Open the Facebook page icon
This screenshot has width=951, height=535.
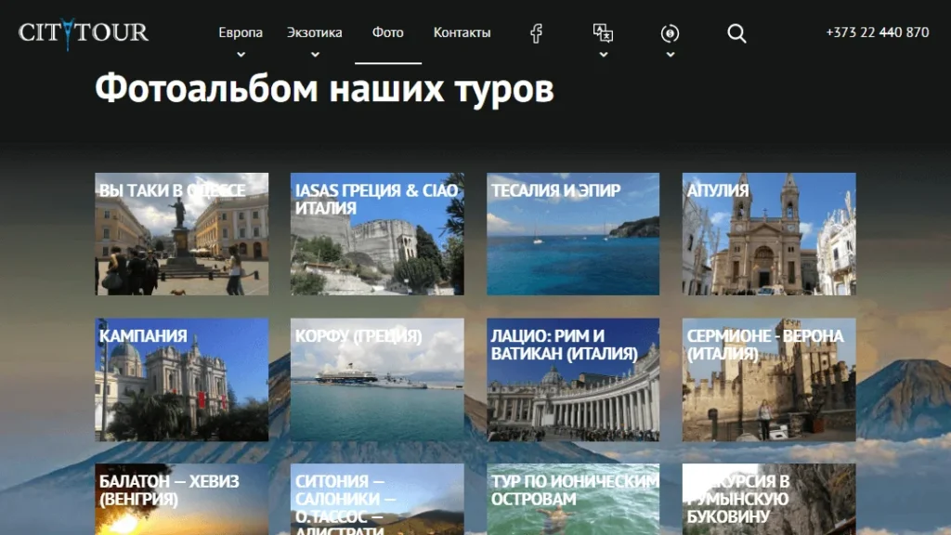pyautogui.click(x=536, y=33)
